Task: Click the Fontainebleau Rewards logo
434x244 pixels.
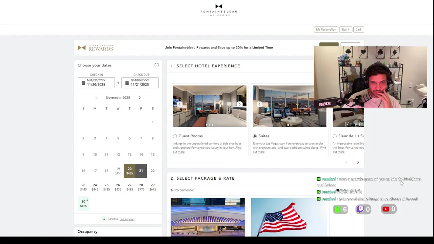Action: [x=95, y=48]
